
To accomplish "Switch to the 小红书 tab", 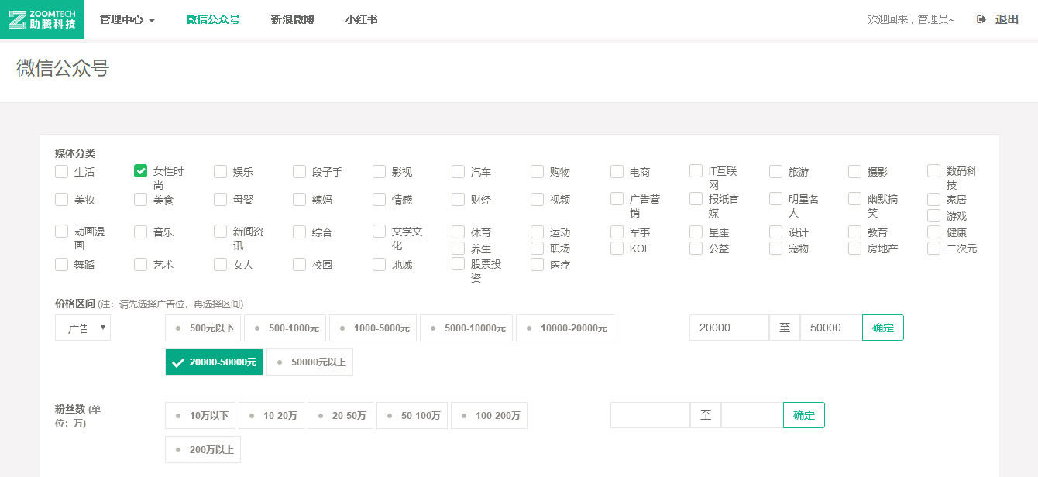I will pyautogui.click(x=361, y=19).
